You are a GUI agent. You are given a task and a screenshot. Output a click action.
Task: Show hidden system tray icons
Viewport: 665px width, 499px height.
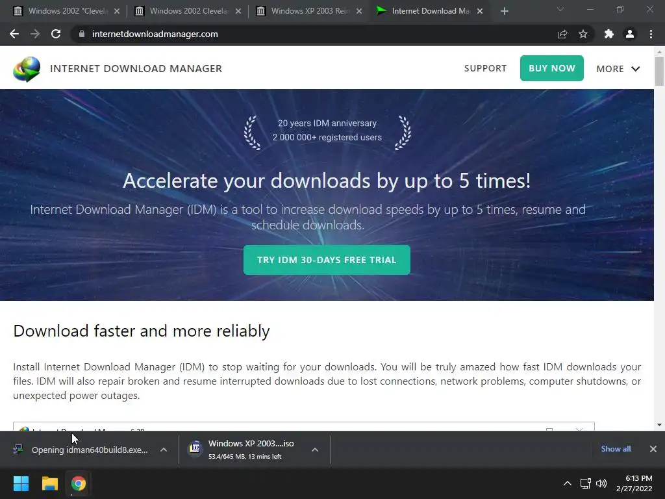click(568, 483)
